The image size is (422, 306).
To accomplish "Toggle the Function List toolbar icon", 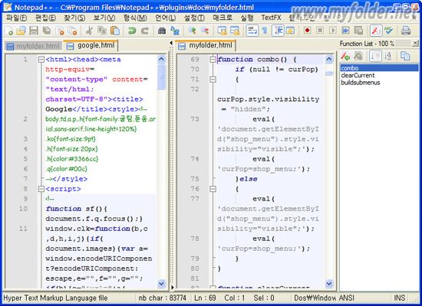I will [x=376, y=31].
